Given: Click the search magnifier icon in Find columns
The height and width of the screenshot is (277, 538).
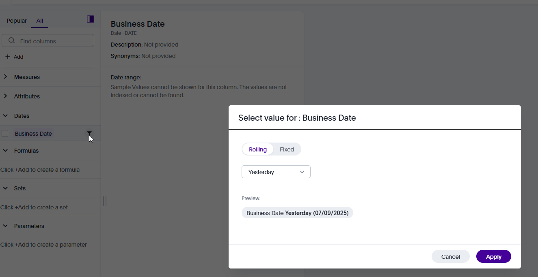Looking at the screenshot, I should pyautogui.click(x=12, y=40).
